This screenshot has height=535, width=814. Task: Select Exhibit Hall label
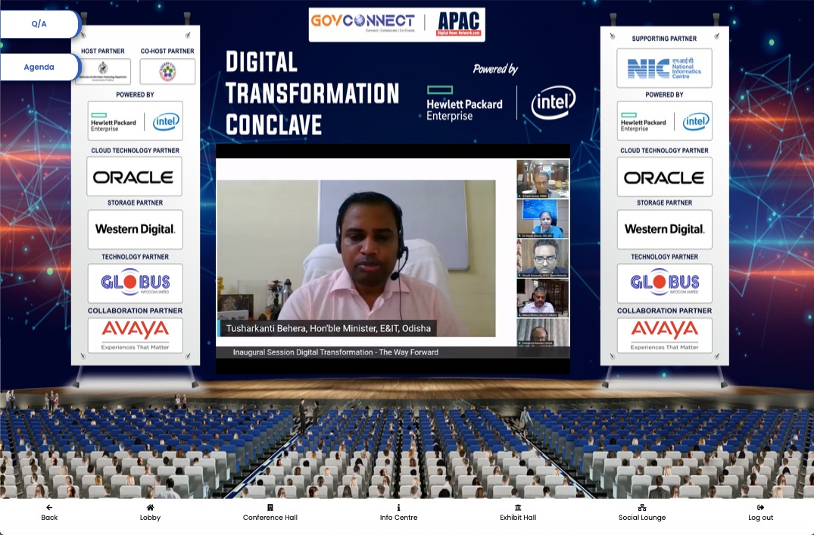518,518
